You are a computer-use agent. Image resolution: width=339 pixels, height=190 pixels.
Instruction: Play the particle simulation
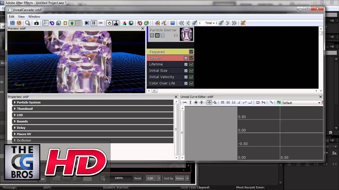(87, 23)
